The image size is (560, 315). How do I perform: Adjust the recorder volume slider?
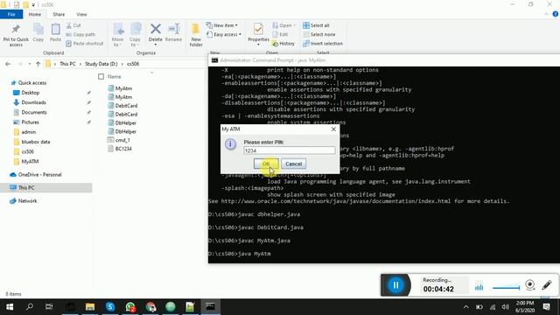click(x=506, y=288)
